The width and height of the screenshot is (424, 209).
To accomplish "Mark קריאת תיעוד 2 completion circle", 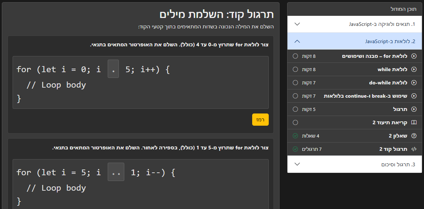I will click(x=295, y=122).
